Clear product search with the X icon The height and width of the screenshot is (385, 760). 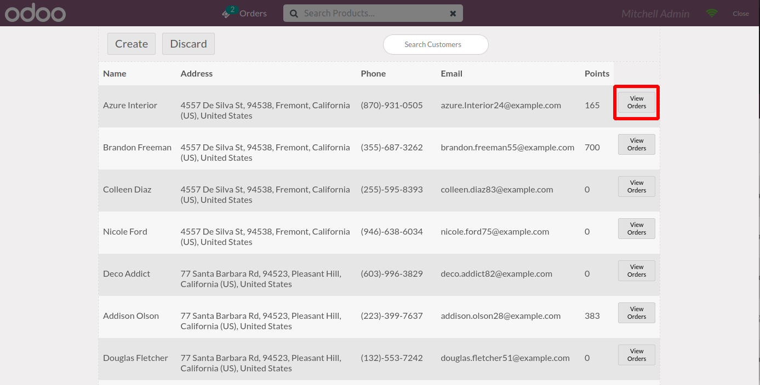[453, 14]
